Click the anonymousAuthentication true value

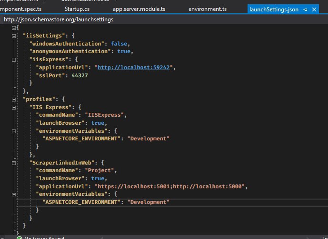tap(124, 52)
